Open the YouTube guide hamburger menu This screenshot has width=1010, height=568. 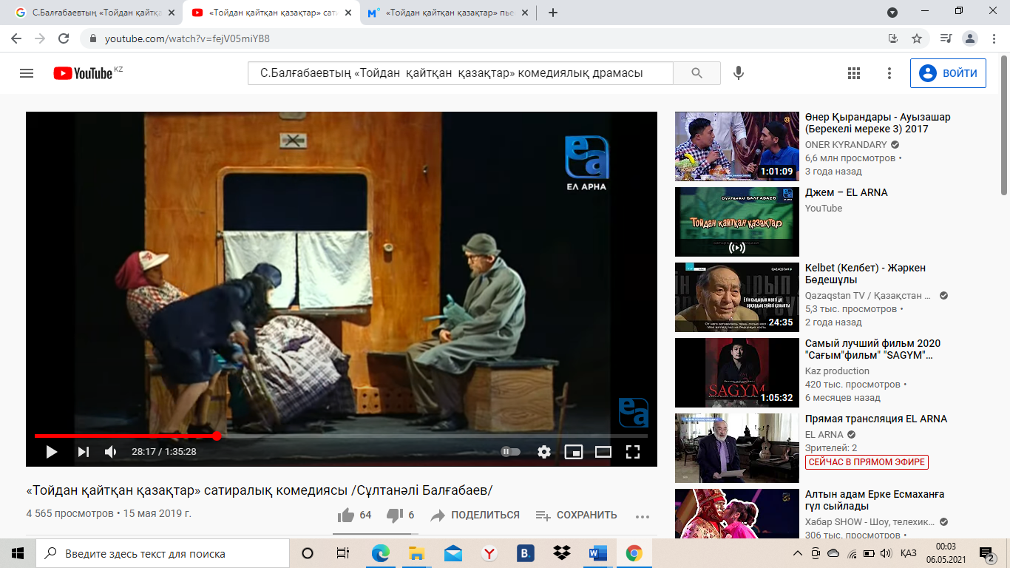(x=27, y=73)
